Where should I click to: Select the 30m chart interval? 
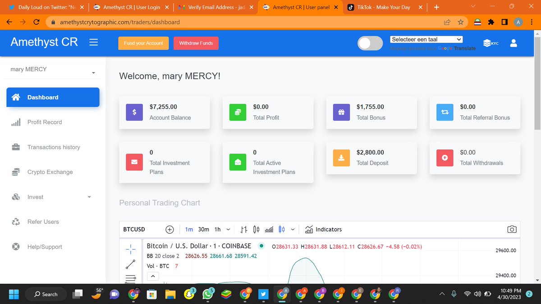[x=204, y=229]
